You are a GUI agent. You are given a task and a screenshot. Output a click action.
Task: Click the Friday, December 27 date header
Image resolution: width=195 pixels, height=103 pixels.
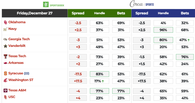coord(35,13)
